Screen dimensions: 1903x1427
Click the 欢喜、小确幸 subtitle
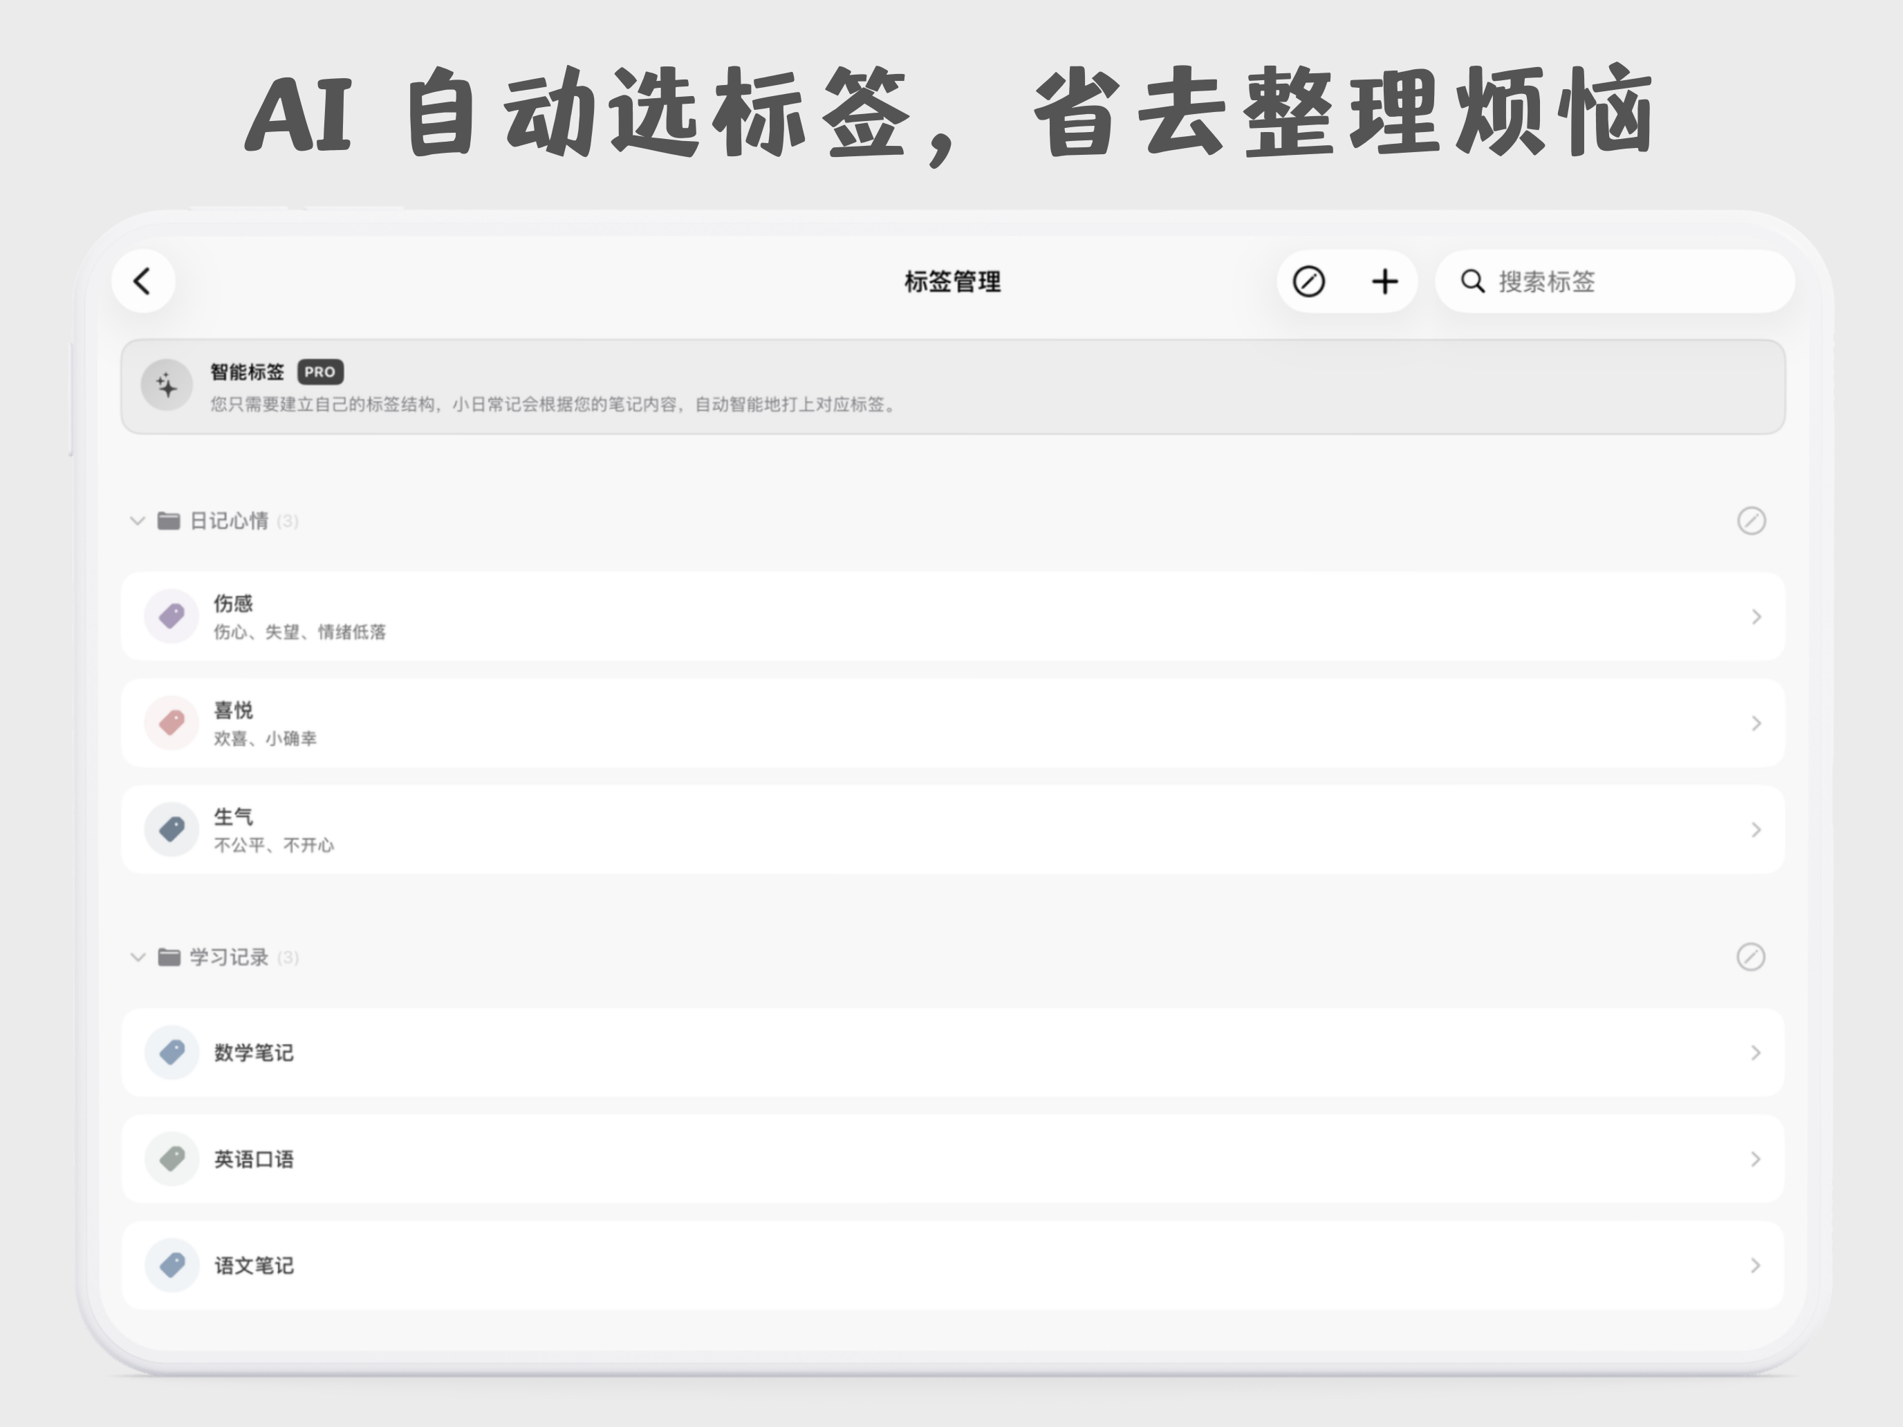265,739
